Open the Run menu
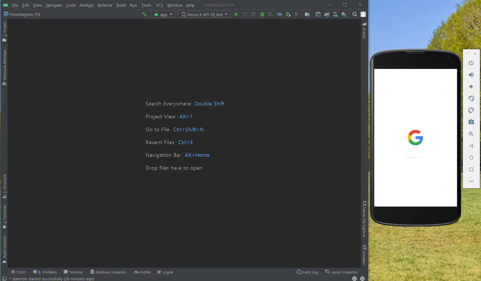This screenshot has height=281, width=481. [x=133, y=5]
